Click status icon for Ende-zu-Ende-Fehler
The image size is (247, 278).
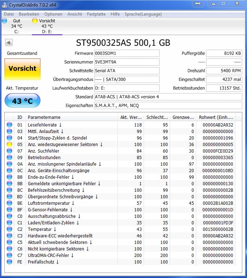9,177
